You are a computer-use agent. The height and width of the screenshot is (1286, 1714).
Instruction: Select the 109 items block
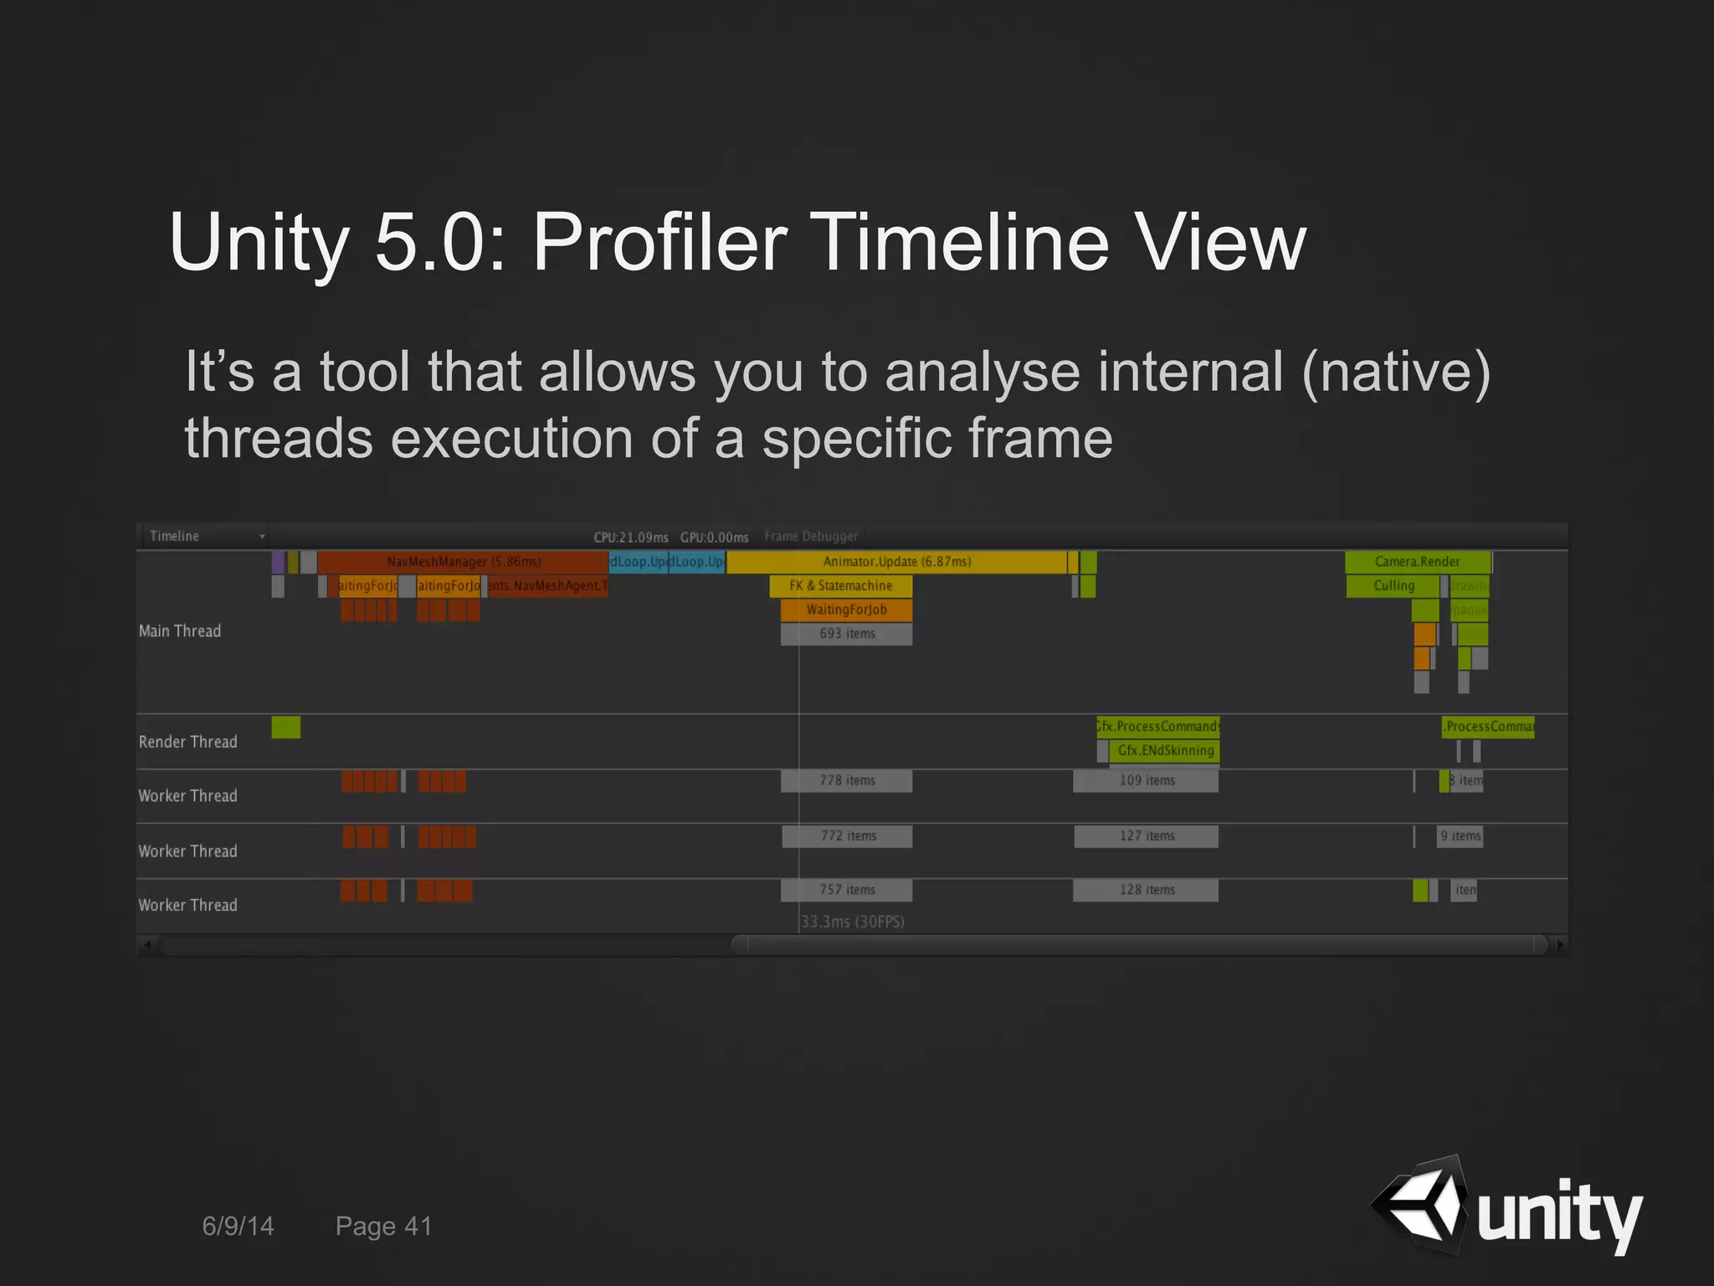pyautogui.click(x=1146, y=781)
